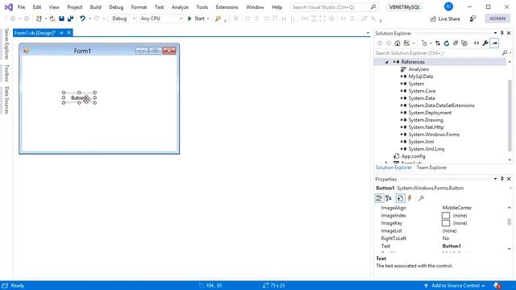Collapse the References tree node
This screenshot has height=290, width=516.
387,62
